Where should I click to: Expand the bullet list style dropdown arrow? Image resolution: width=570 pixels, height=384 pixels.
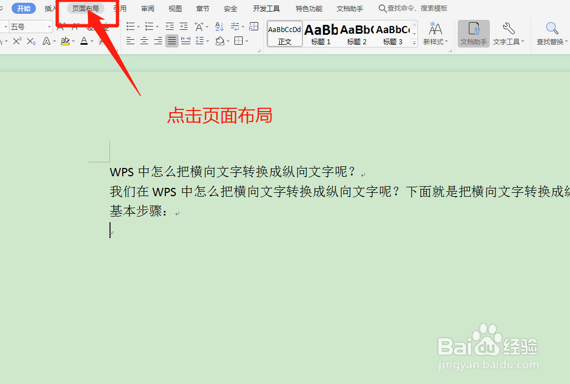tap(139, 27)
